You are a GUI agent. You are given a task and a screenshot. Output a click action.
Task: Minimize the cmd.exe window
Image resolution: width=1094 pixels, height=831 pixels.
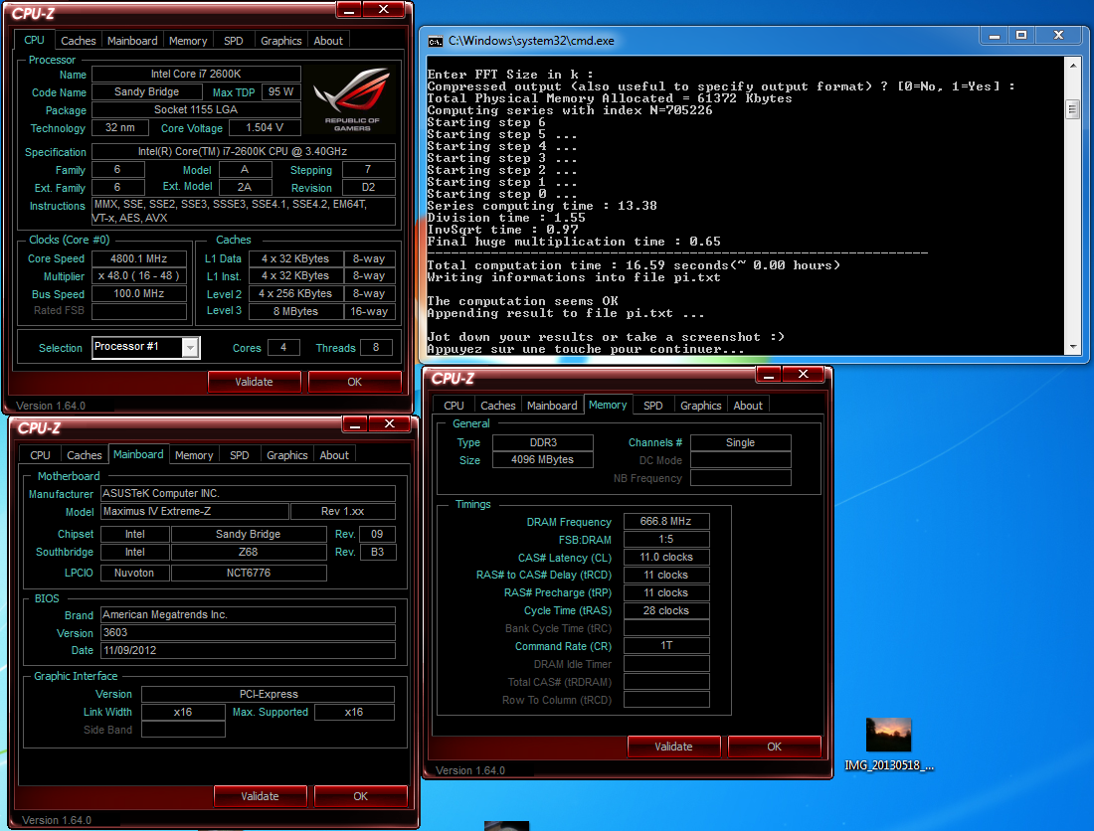(x=995, y=35)
